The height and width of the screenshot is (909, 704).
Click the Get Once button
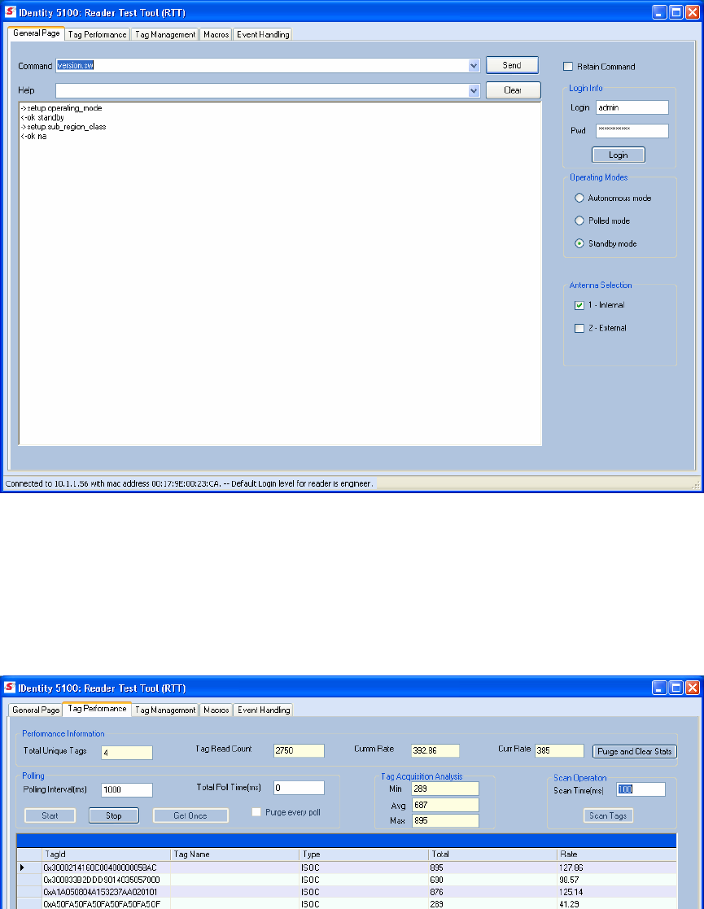[190, 815]
